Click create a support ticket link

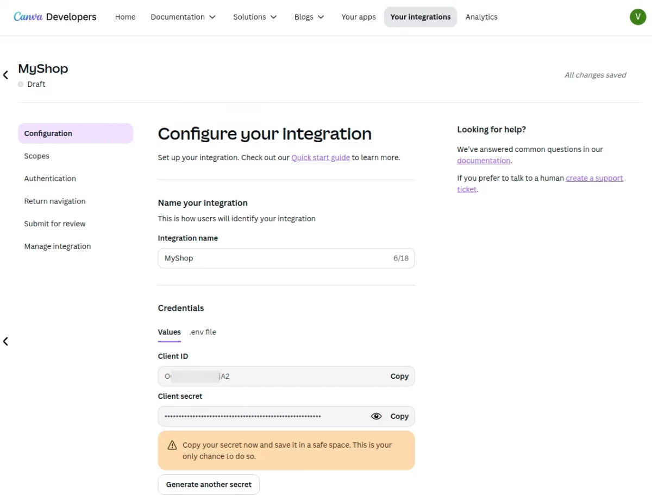[x=540, y=184]
